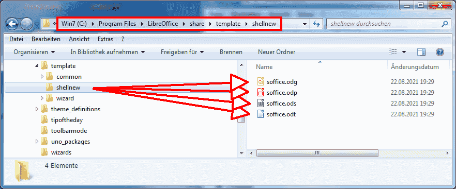Open the address bar history dropdown
This screenshot has width=456, height=189.
(305, 24)
